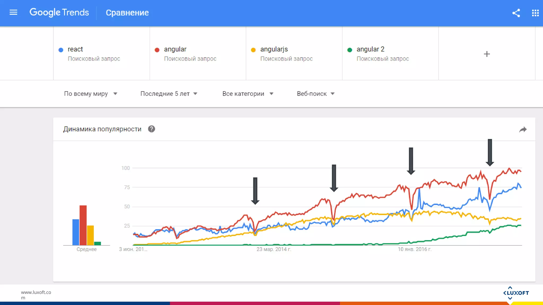Open the 'Веб-поиск' search type dropdown

pos(316,94)
